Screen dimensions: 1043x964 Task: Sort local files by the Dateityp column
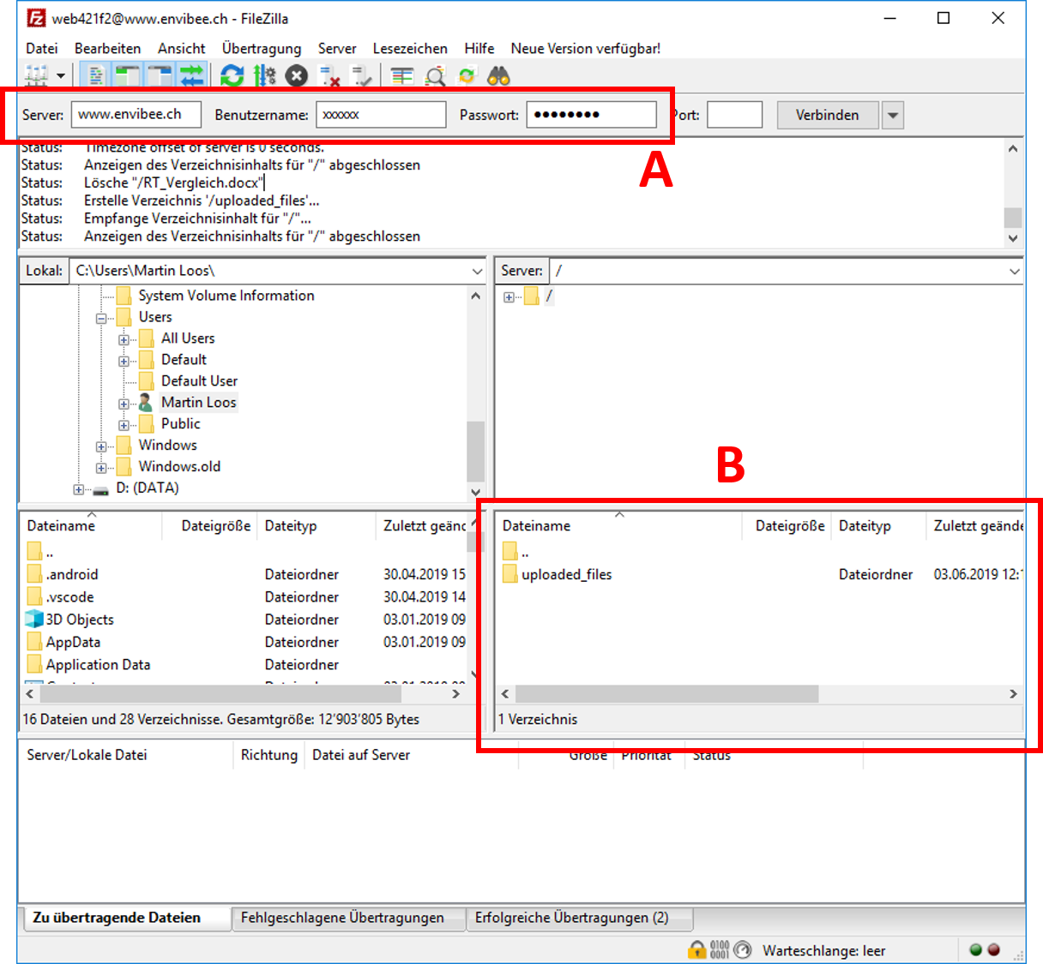coord(317,526)
